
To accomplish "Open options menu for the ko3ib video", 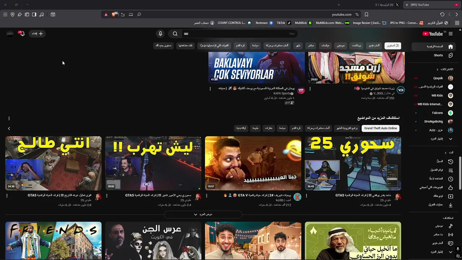I will 206,196.
